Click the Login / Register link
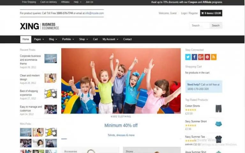Viewport: 245px width, 153px height. coord(189,13)
